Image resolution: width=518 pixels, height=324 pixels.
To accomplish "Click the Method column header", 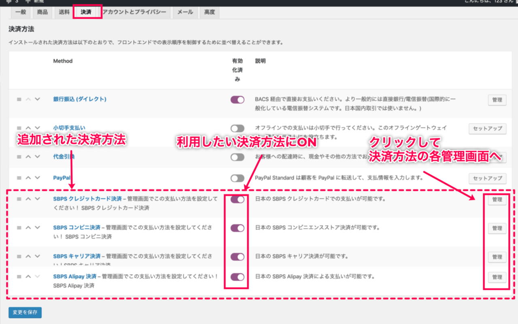I will [x=63, y=61].
